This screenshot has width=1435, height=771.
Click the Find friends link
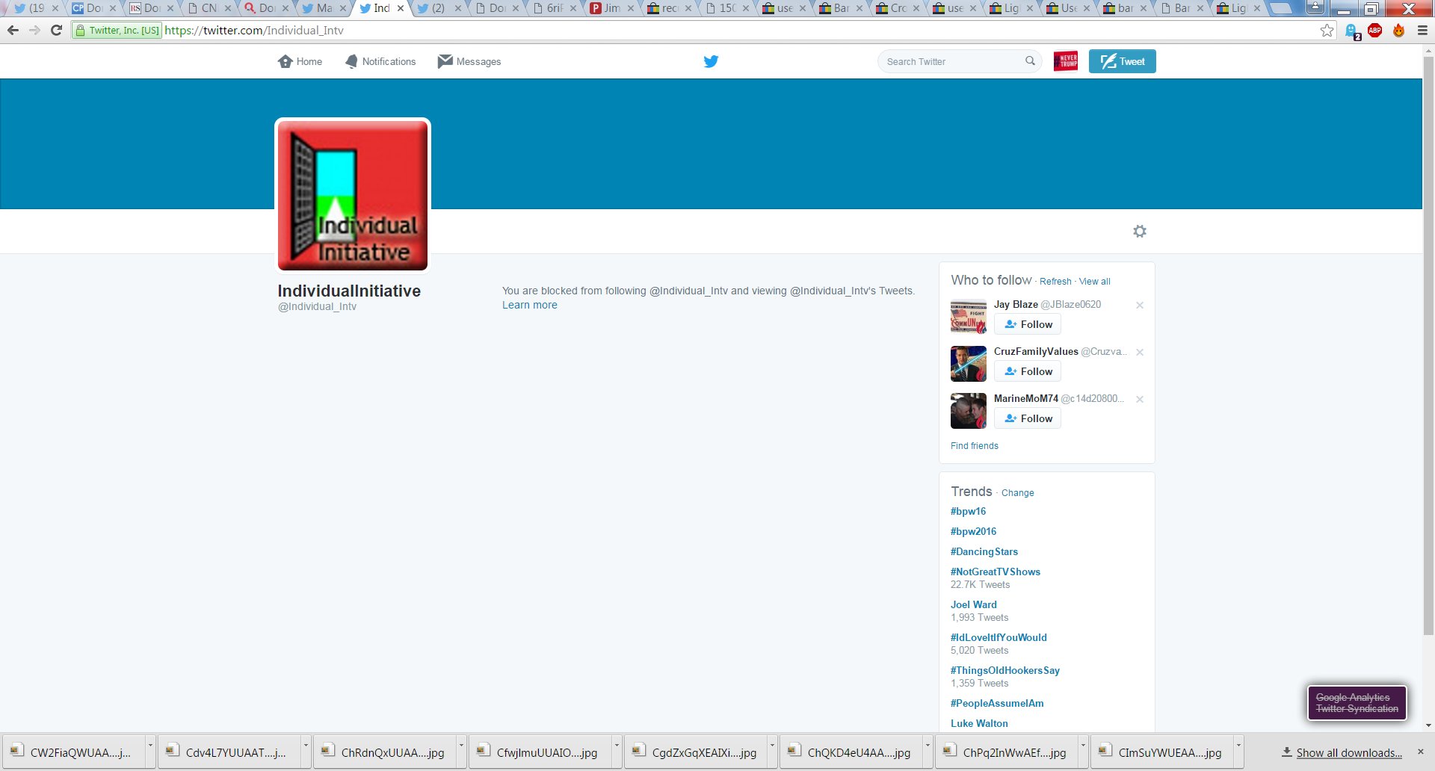(x=974, y=446)
